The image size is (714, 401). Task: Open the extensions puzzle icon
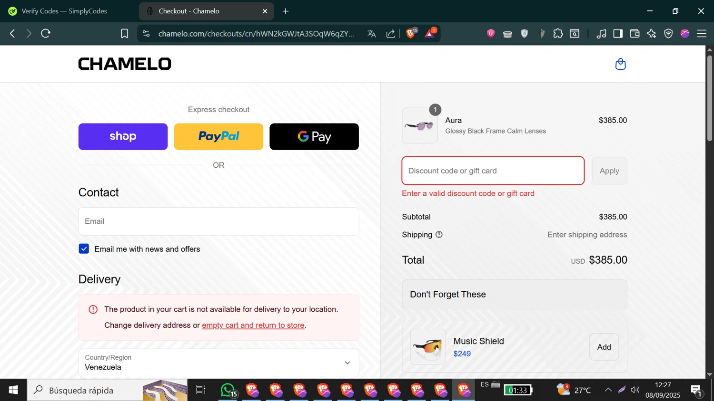click(x=558, y=33)
